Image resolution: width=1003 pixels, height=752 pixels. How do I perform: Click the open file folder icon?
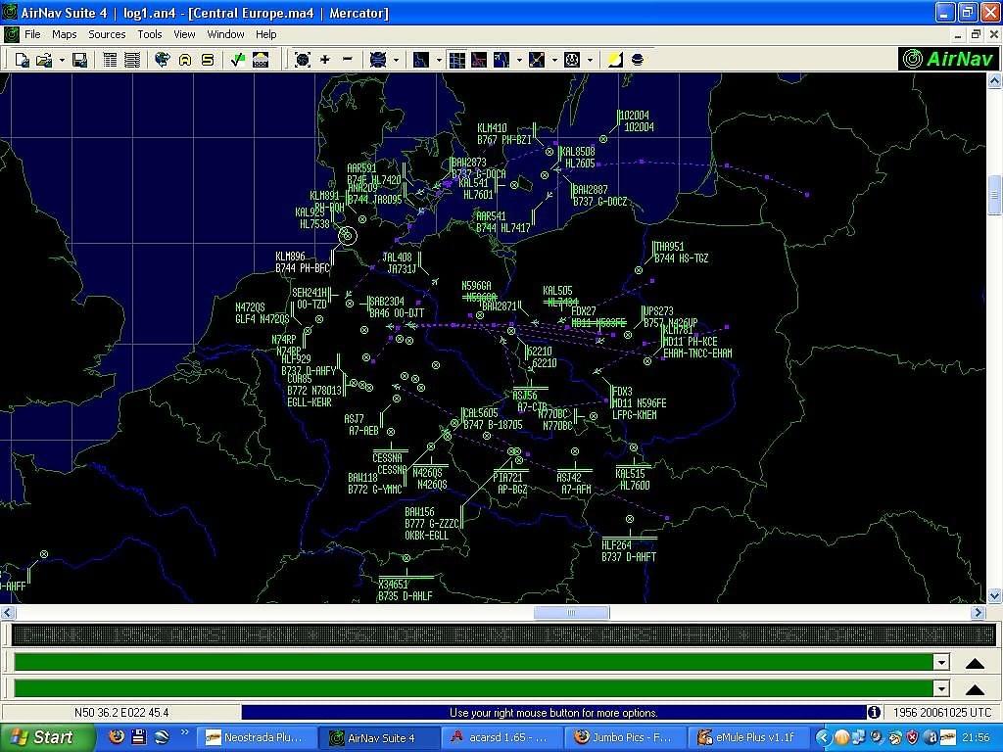click(x=44, y=60)
